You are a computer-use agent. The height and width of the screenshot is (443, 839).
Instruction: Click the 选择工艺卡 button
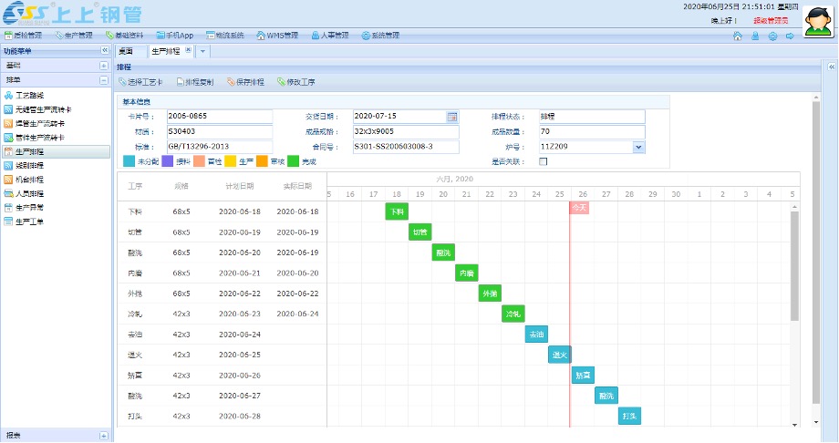click(140, 82)
